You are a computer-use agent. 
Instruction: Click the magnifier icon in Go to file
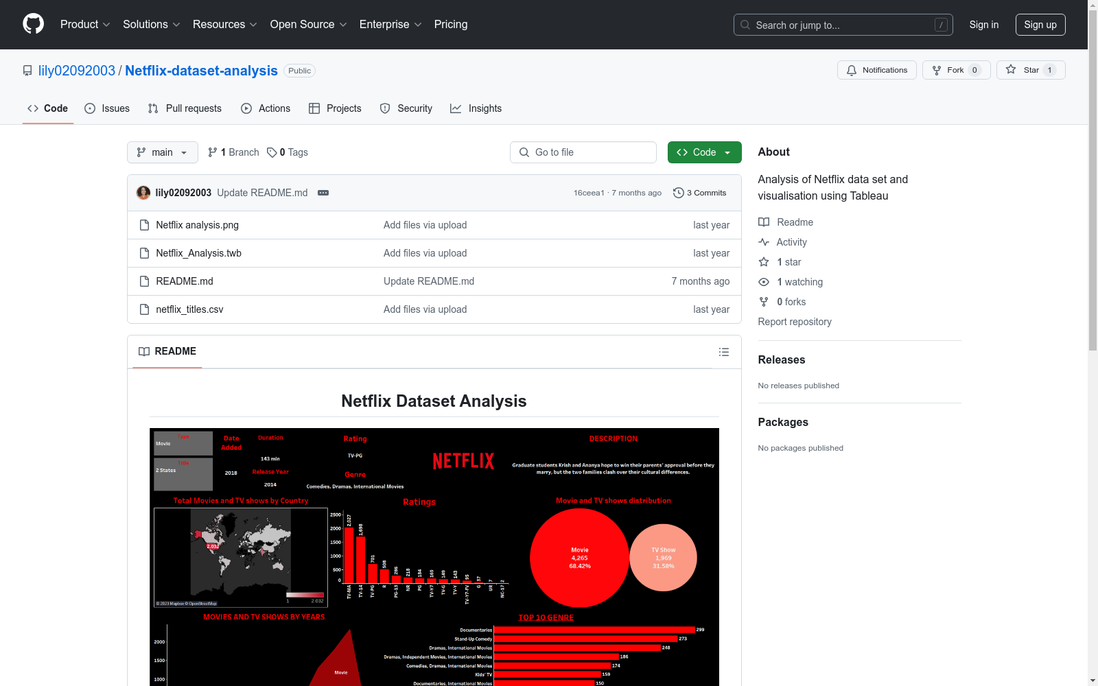[x=524, y=152]
